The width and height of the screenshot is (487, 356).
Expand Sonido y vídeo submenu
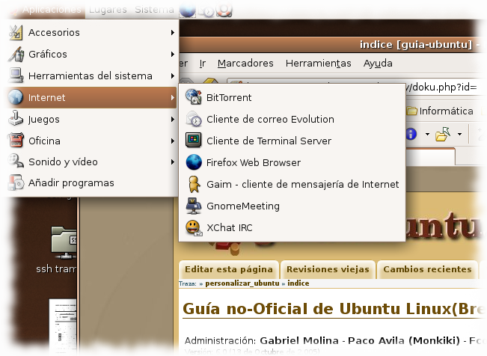(63, 162)
